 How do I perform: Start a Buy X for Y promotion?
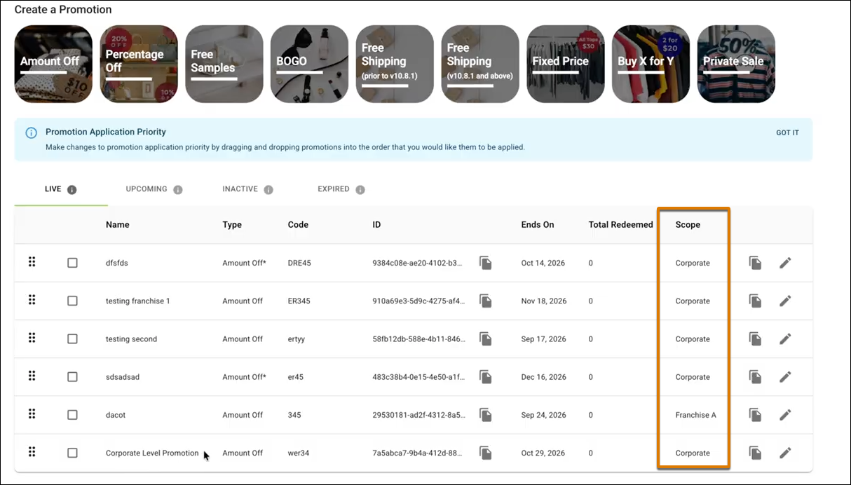(651, 64)
